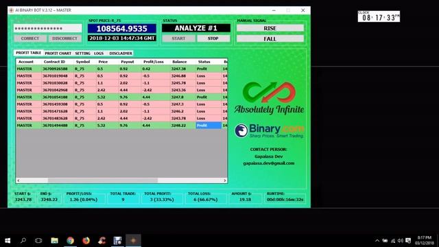Open the LOGS tab
This screenshot has height=247, width=439.
[x=99, y=54]
